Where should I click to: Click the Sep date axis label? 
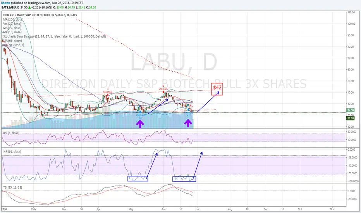pos(266,209)
